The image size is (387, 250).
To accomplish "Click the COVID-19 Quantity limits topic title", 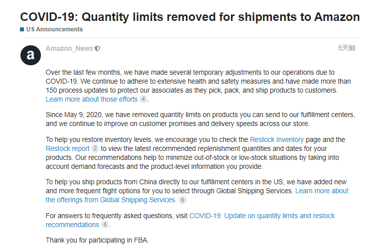I will pos(190,17).
